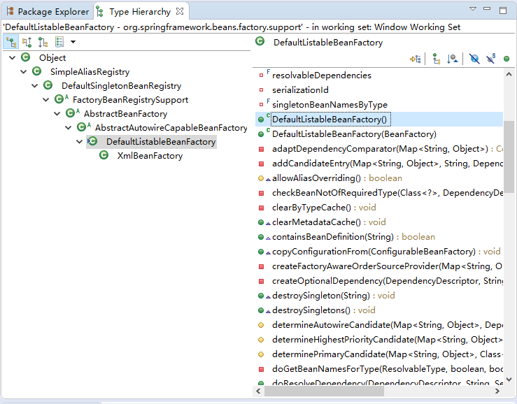This screenshot has width=517, height=404.
Task: Collapse the FactoryBeanRegistrySupport node
Action: [46, 99]
